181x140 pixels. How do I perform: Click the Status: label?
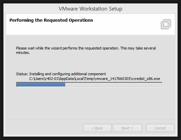tap(22, 74)
